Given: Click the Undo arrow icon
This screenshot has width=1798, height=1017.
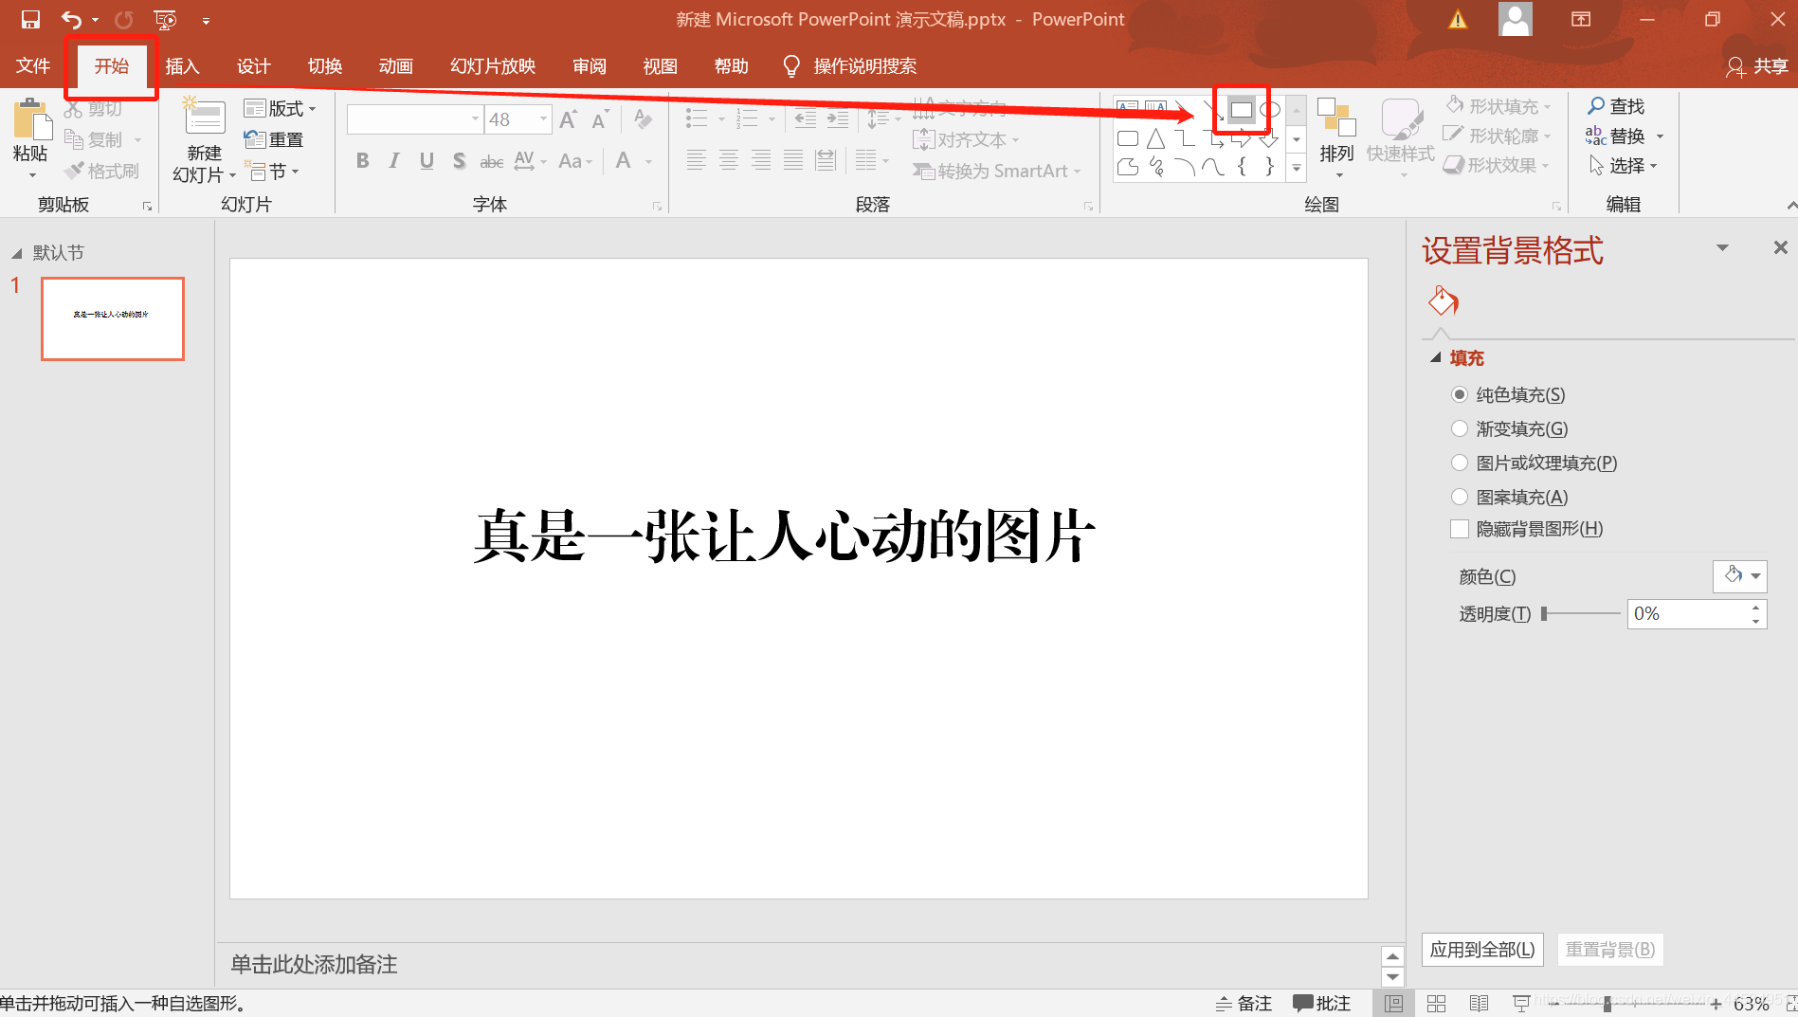Looking at the screenshot, I should coord(72,19).
